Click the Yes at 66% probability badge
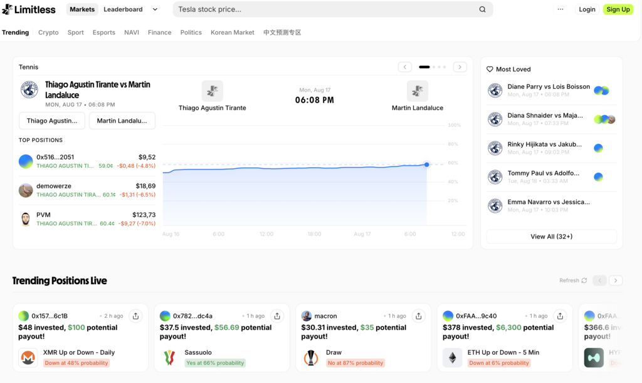Viewport: 642px width, 383px height. coord(215,363)
